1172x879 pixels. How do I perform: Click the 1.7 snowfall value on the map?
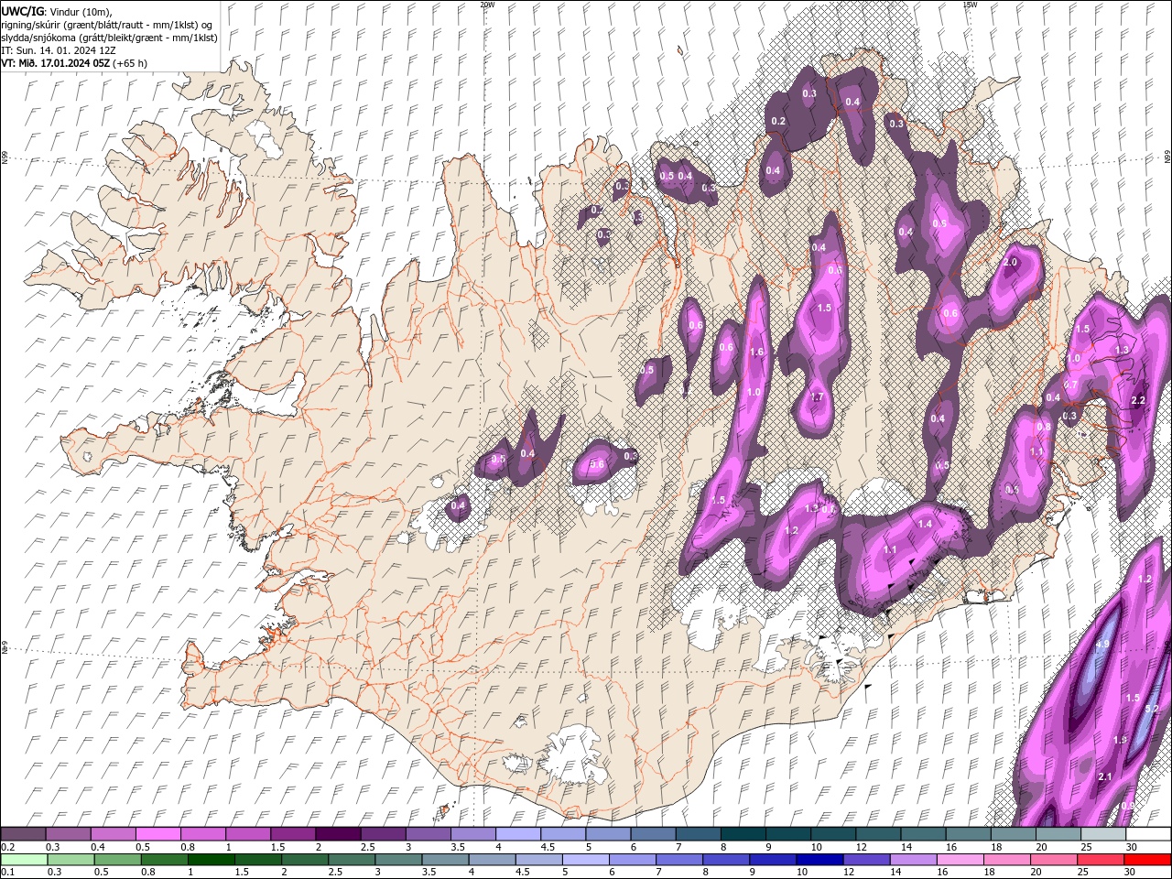coord(818,397)
